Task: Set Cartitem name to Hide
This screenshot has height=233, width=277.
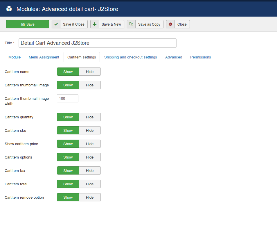Action: (x=90, y=72)
